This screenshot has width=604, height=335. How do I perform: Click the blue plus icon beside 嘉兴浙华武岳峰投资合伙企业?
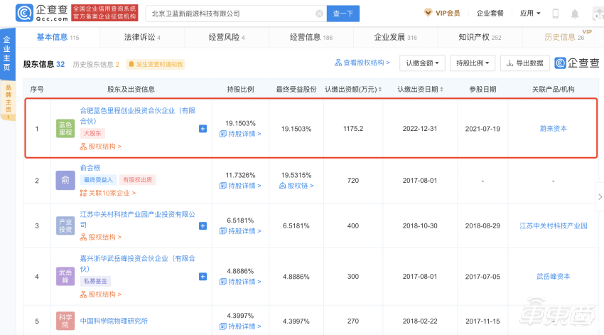click(203, 275)
